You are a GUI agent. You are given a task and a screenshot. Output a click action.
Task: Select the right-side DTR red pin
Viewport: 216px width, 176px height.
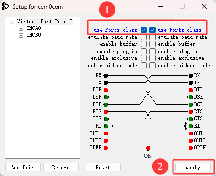pos(191,90)
